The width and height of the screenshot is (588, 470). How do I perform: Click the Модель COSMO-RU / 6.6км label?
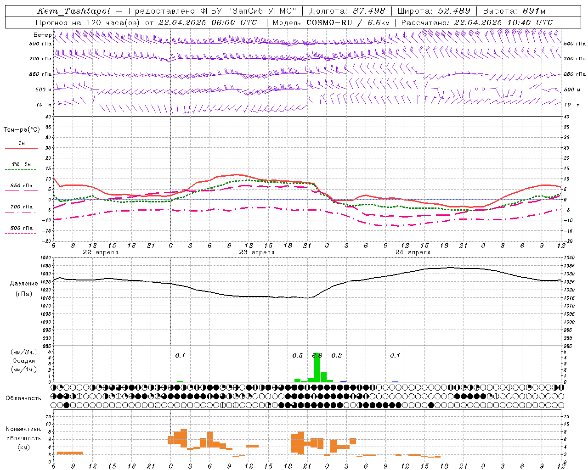click(331, 22)
